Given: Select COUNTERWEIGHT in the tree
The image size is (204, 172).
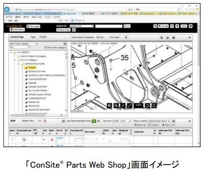Looking at the screenshot, I should pos(36,79).
